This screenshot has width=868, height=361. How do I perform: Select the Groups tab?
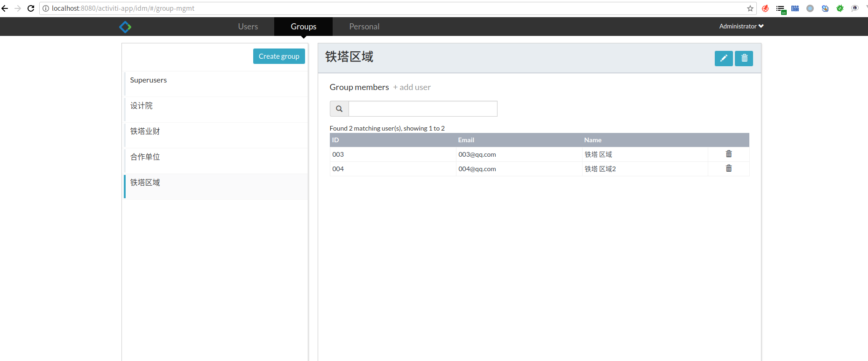point(303,27)
